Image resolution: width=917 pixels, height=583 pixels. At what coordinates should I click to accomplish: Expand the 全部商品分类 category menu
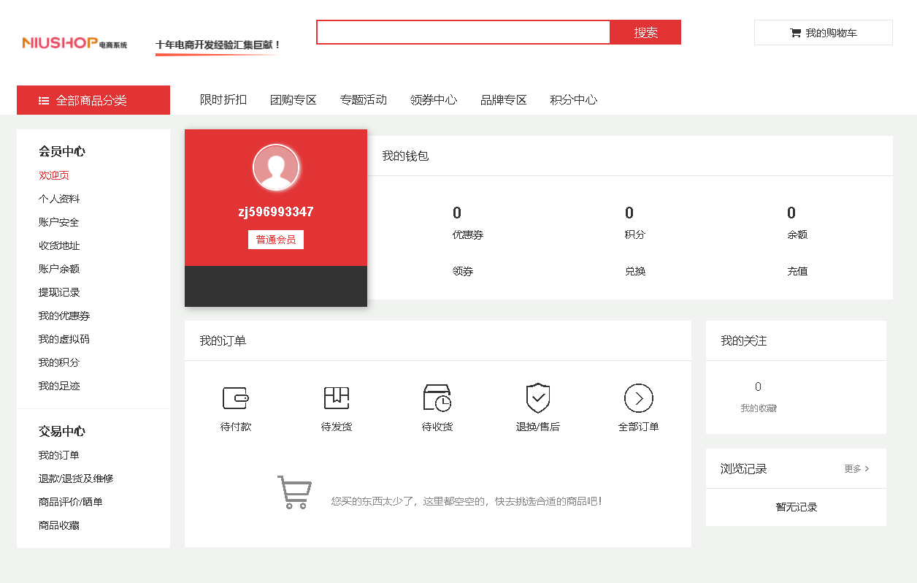[93, 100]
